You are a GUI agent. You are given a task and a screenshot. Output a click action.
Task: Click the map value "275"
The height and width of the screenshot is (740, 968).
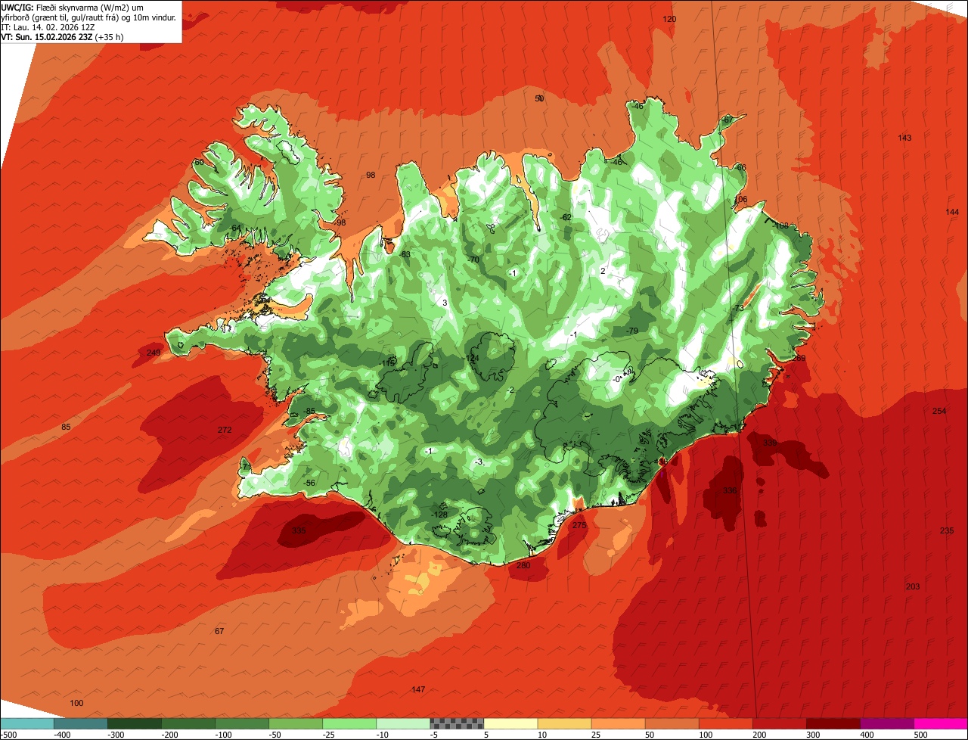click(x=579, y=525)
